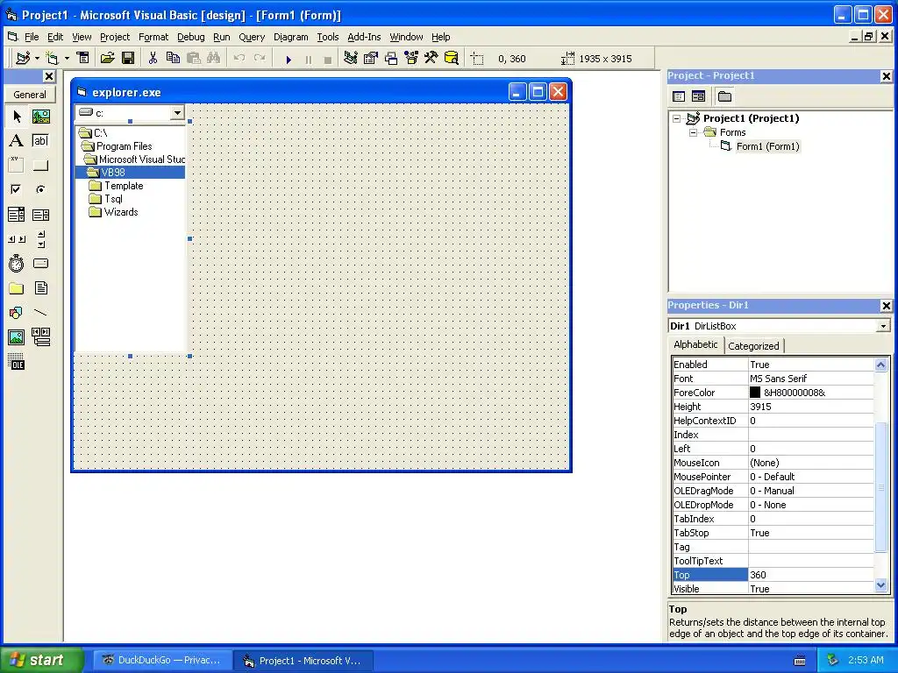Select the OptionButton control tool
Viewport: 898px width, 673px height.
coord(40,189)
